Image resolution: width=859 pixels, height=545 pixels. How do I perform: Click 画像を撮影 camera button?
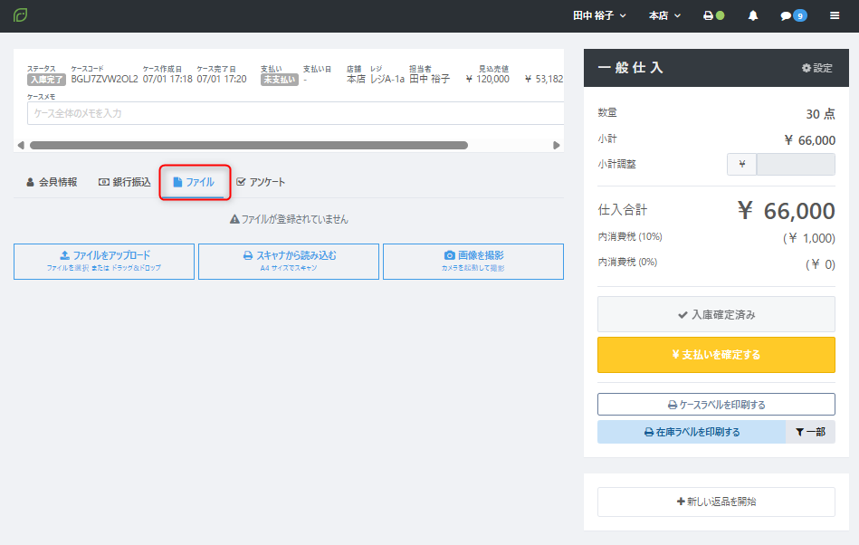coord(473,262)
